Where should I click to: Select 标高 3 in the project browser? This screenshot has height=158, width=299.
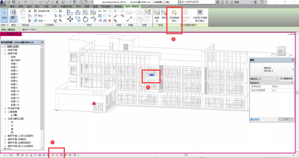tap(14, 71)
